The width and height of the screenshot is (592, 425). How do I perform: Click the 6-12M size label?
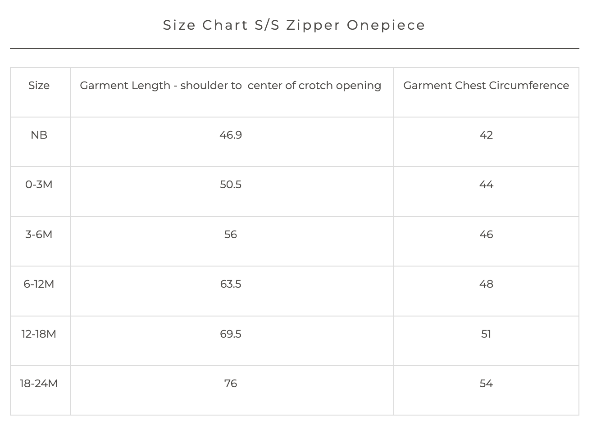tap(39, 284)
